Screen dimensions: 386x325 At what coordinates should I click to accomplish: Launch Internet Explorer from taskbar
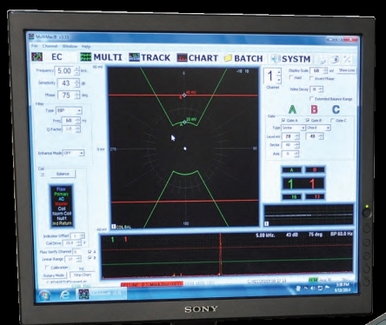tap(65, 295)
